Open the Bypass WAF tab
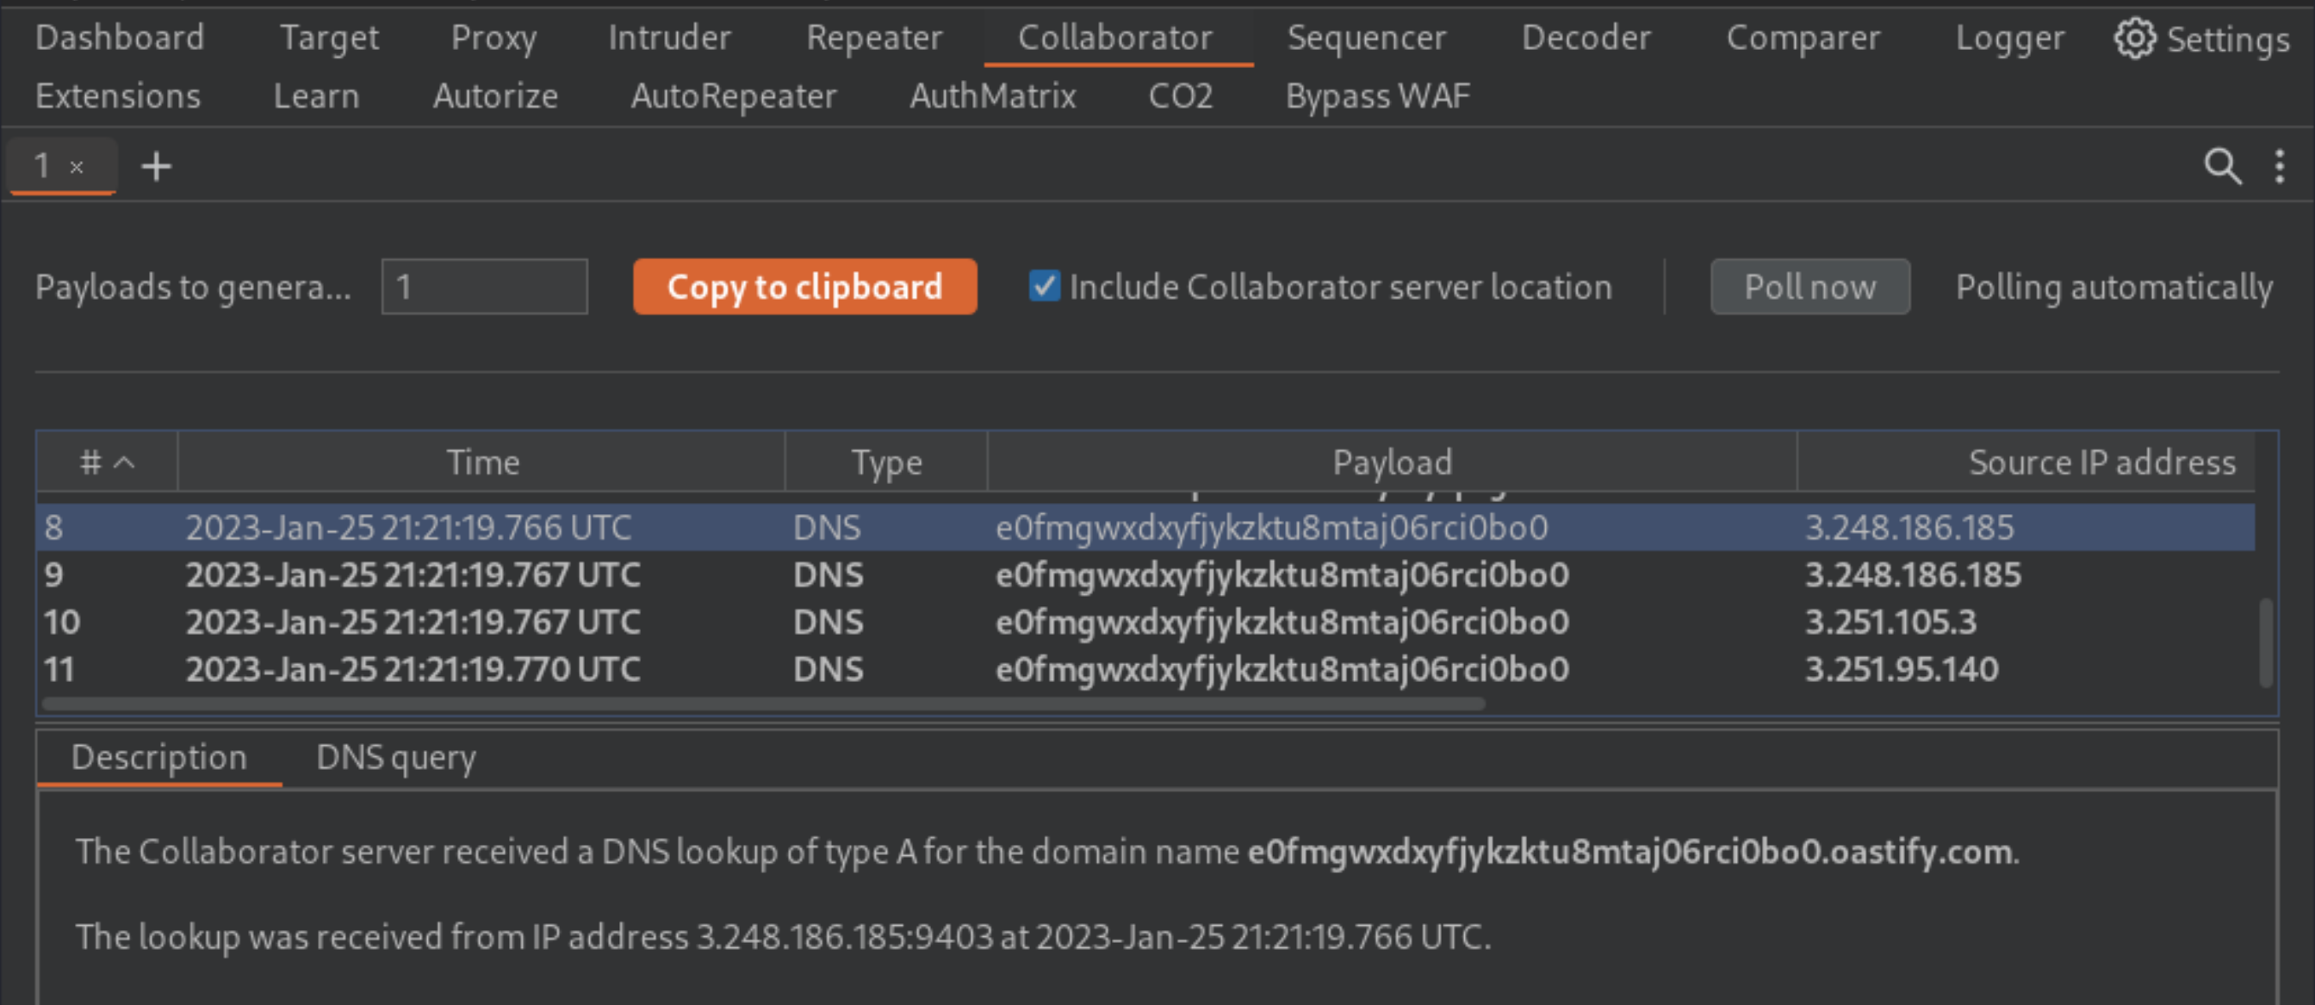 pos(1378,96)
